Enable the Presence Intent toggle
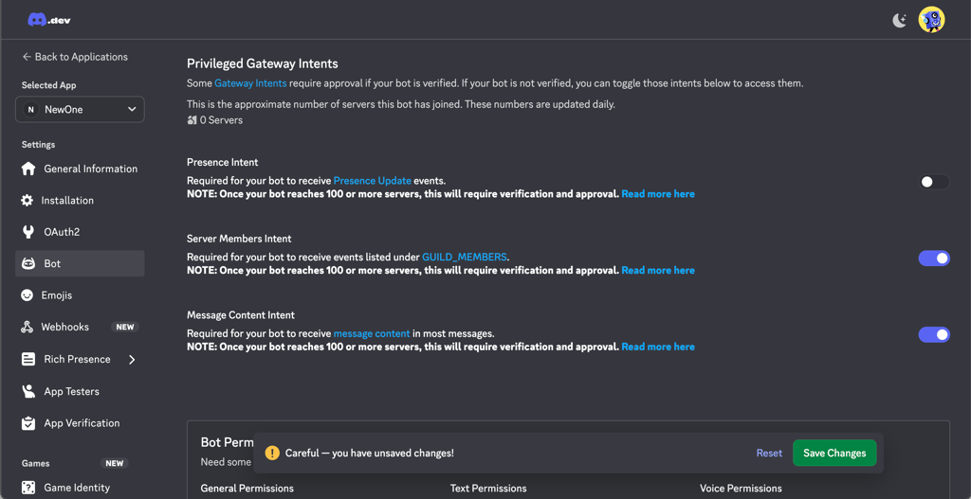 (934, 182)
